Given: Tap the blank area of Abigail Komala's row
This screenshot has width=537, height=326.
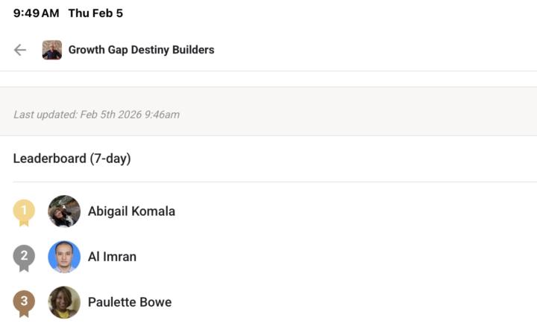Looking at the screenshot, I should 358,211.
